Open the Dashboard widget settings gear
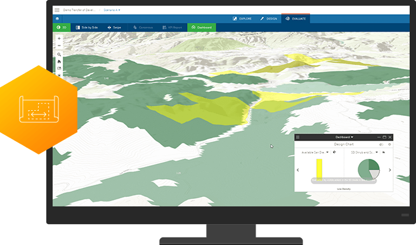The image size is (416, 245). 389,144
